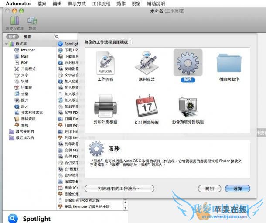
Task: Select the 合併 Mail action row
Action: [x=68, y=150]
